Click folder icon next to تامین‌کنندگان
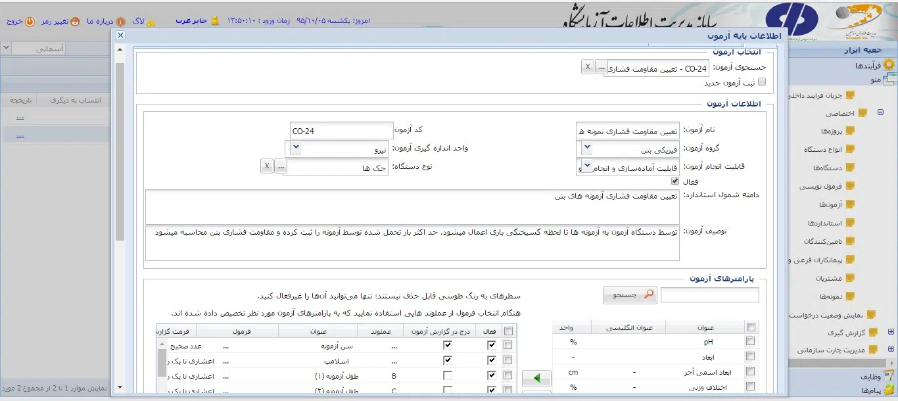Image resolution: width=898 pixels, height=401 pixels. click(x=850, y=241)
